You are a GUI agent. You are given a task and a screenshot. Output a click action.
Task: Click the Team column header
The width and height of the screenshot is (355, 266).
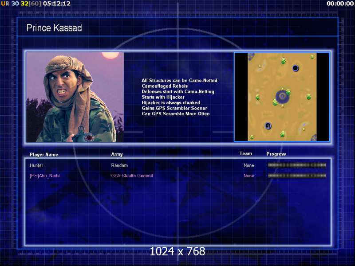[246, 153]
